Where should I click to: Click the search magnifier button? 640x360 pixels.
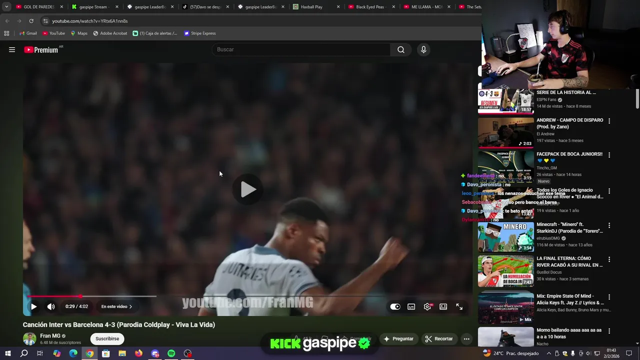[x=401, y=49]
